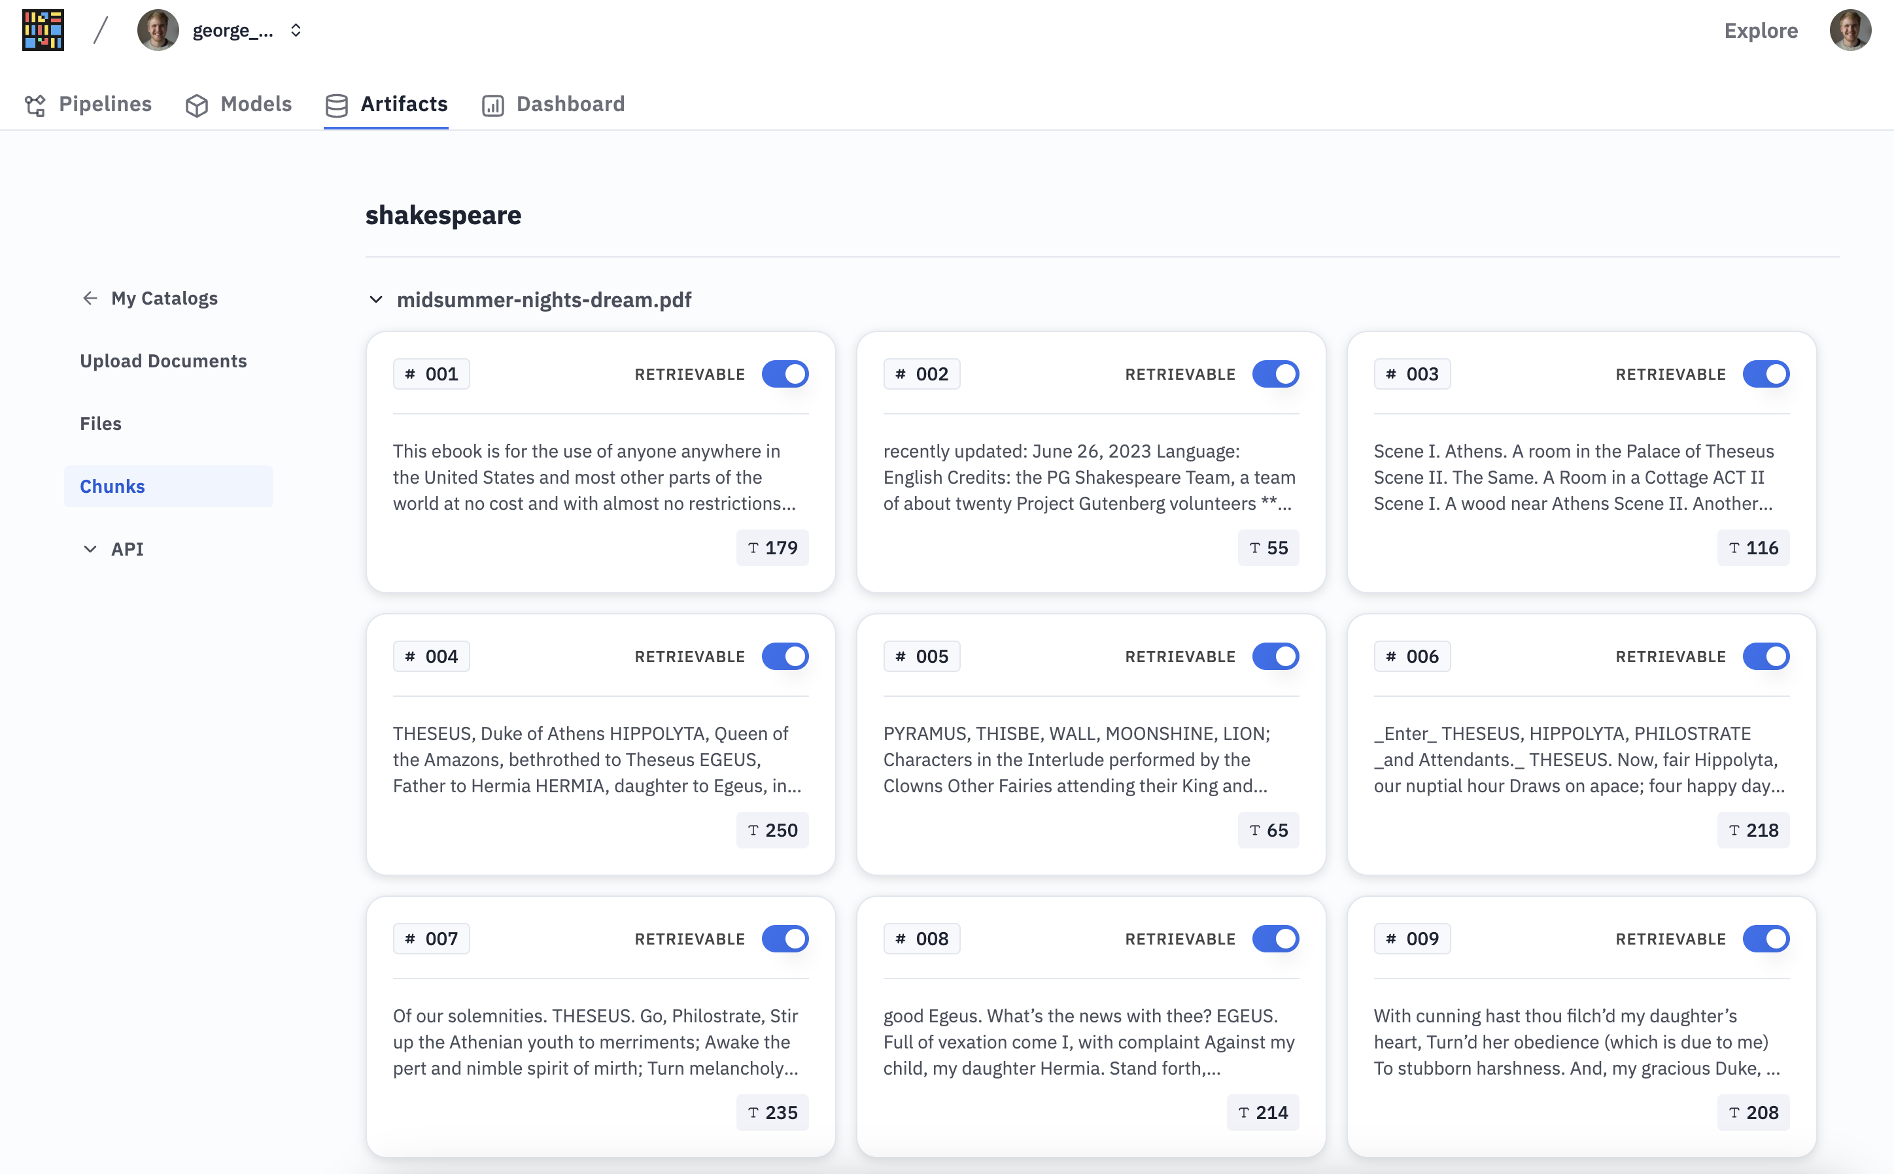The height and width of the screenshot is (1174, 1894).
Task: Click the Dashboard chart icon
Action: 492,105
